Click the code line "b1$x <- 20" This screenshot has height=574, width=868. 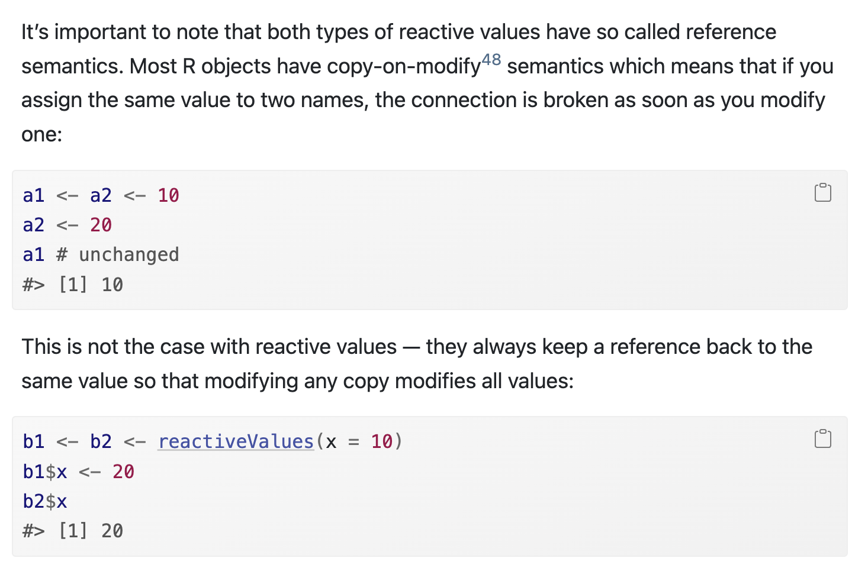[78, 472]
